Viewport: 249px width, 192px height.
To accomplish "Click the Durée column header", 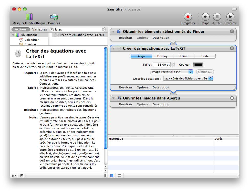I will pyautogui.click(x=226, y=139).
